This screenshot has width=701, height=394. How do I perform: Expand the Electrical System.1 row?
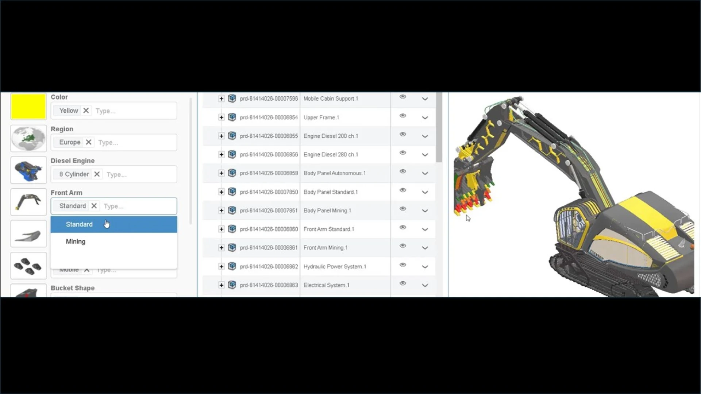pos(221,285)
